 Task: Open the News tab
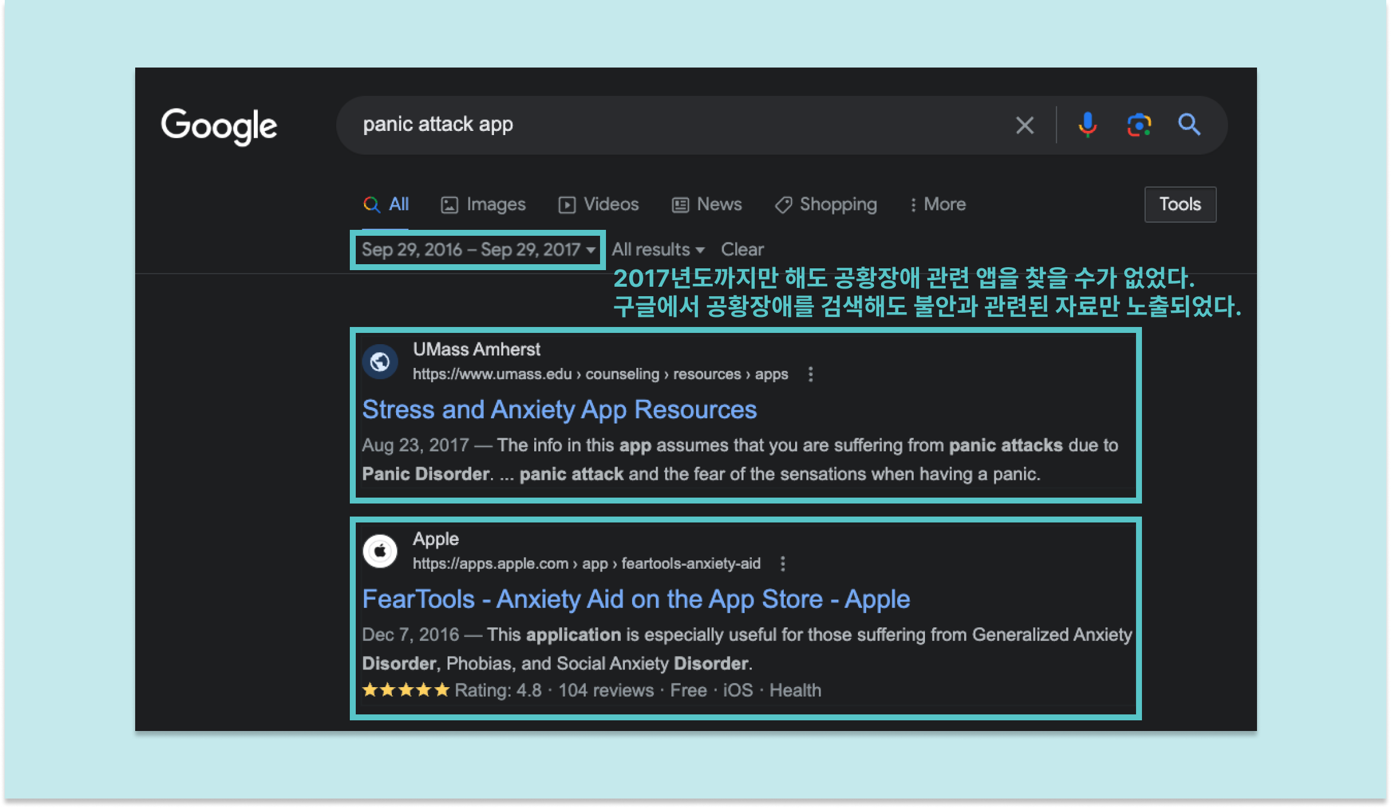click(x=707, y=204)
